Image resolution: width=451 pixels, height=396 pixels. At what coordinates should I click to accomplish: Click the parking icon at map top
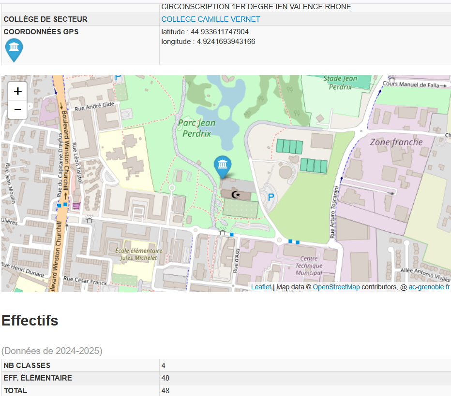(x=118, y=78)
